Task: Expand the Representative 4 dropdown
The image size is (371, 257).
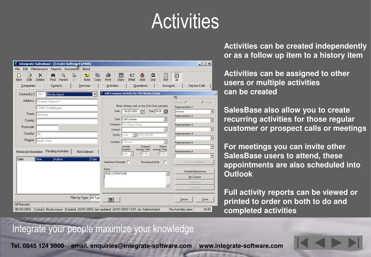Action: point(212,138)
